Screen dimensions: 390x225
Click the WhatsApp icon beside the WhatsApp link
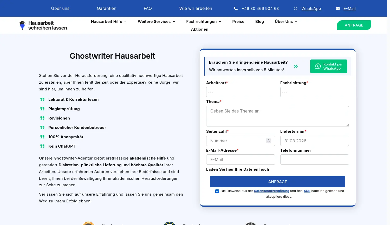point(296,9)
